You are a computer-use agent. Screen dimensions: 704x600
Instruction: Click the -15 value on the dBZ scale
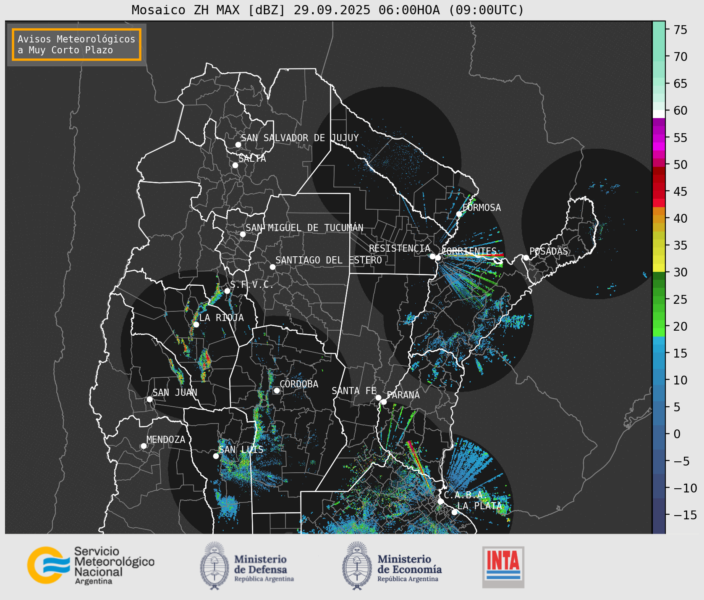coord(685,515)
